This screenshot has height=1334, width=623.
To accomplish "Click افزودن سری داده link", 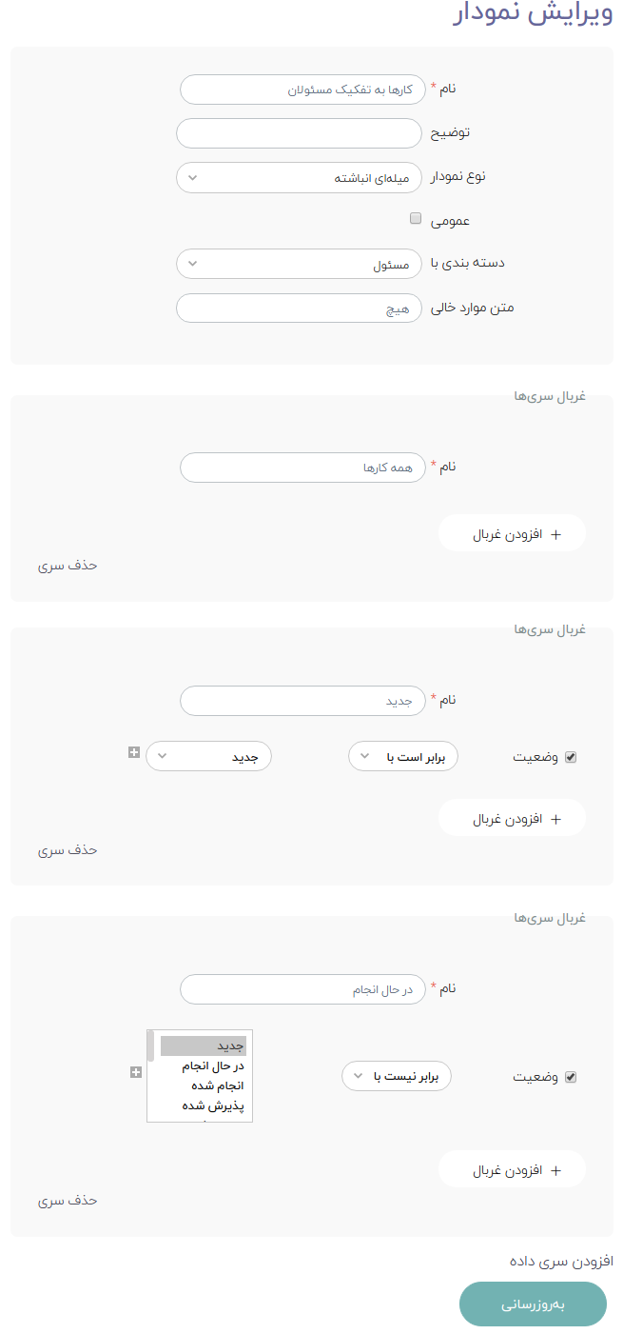I will [559, 1262].
